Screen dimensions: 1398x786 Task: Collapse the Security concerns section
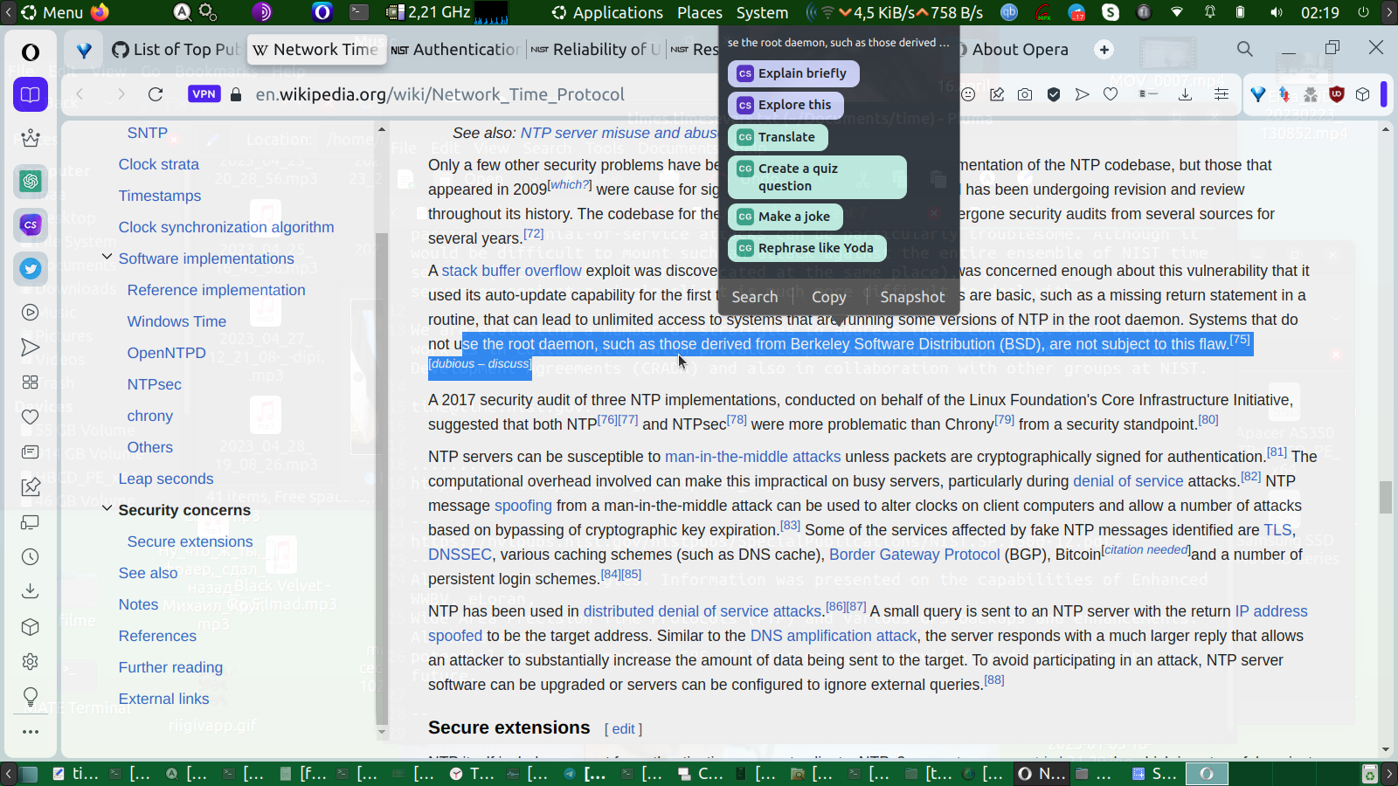[107, 509]
